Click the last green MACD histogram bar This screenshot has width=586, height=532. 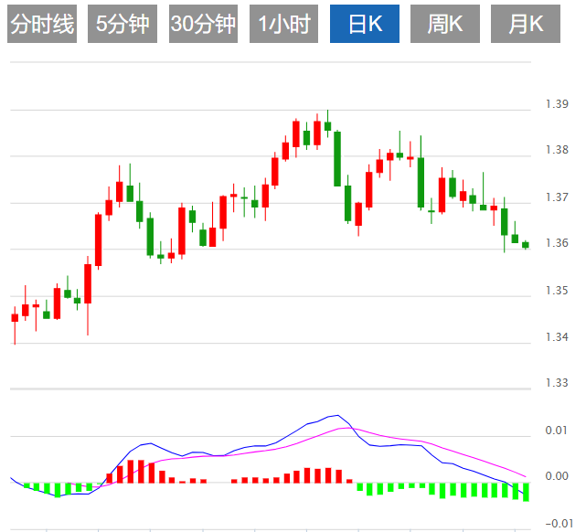coord(526,492)
